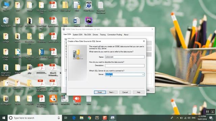Select the SQL Express 2005 folder icon
The image size is (216, 121).
41,7
